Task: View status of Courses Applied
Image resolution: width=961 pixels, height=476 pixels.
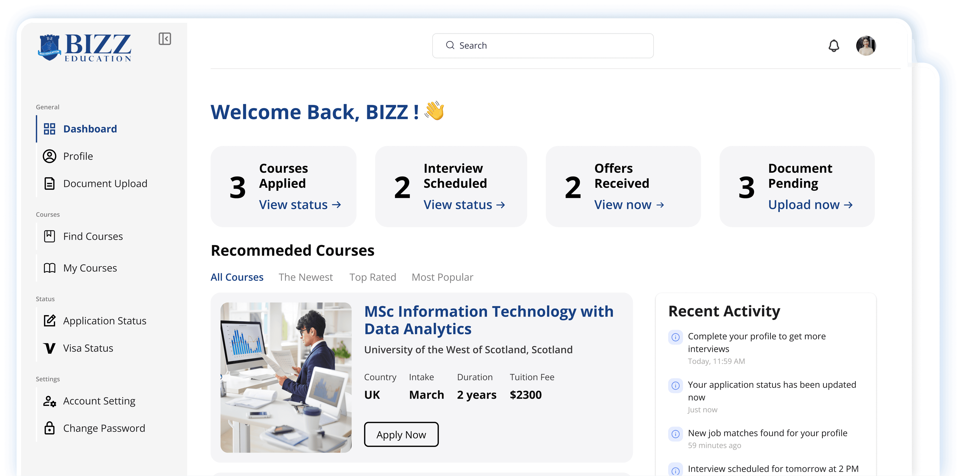Action: tap(300, 205)
